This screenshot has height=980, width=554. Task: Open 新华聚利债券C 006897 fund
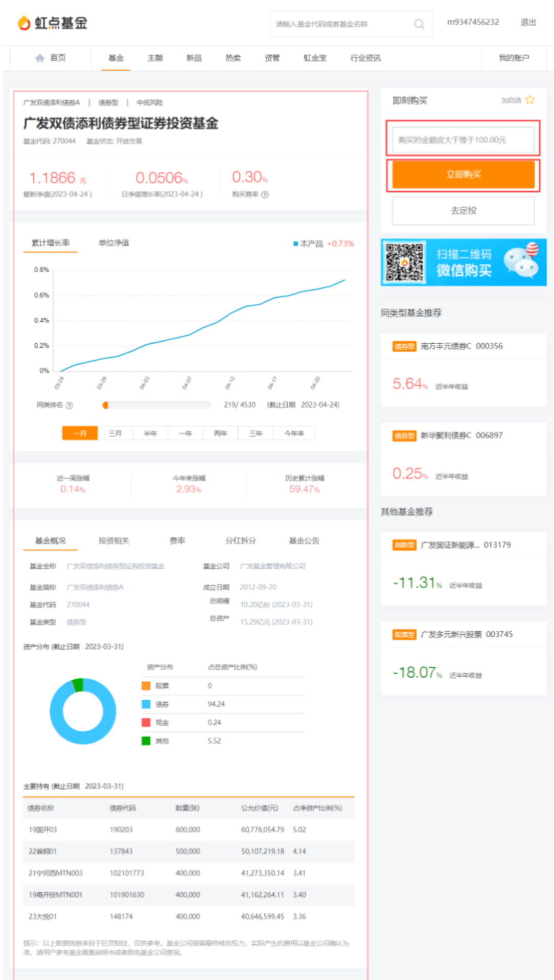pos(461,436)
